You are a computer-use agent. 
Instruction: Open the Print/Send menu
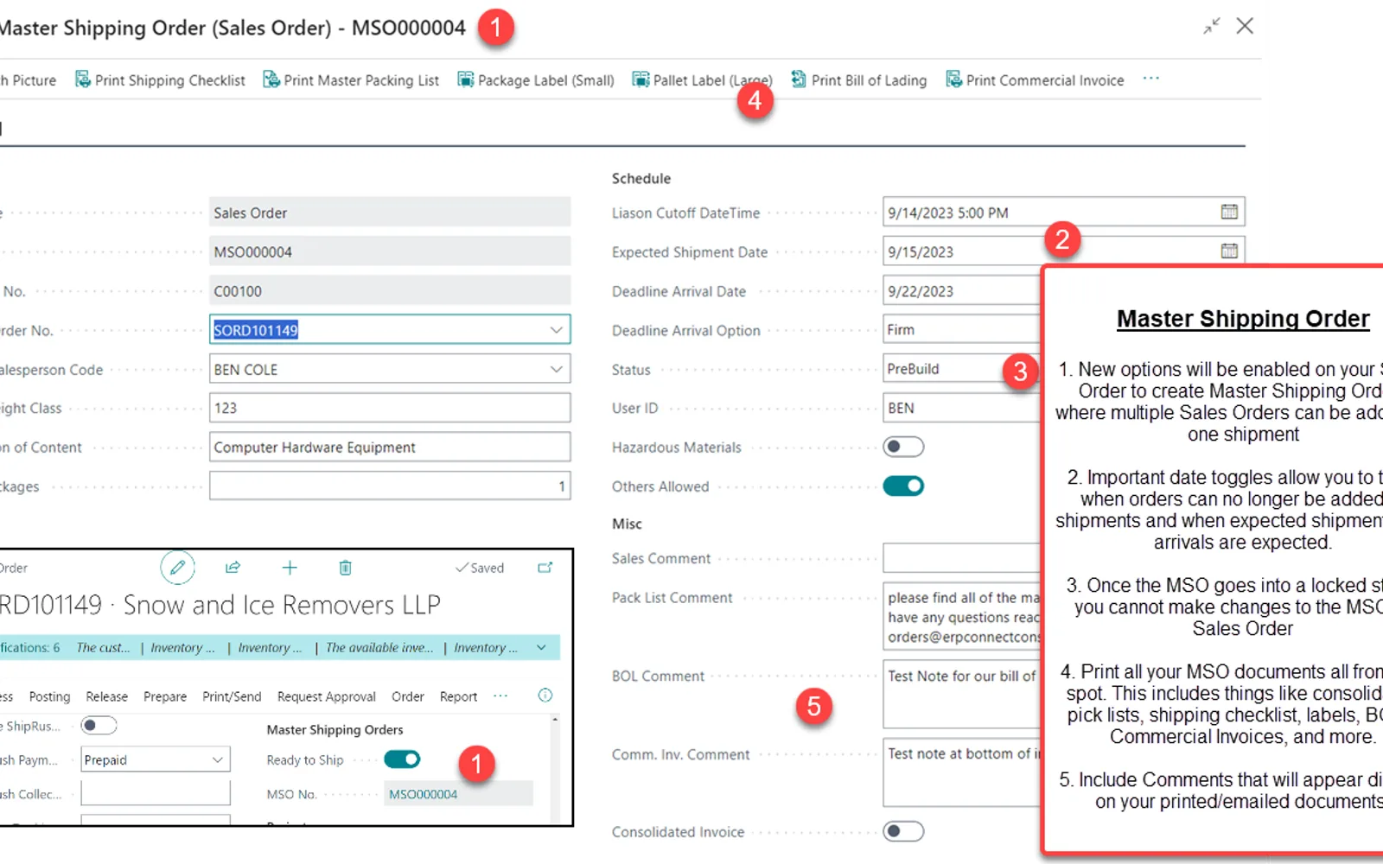click(232, 696)
